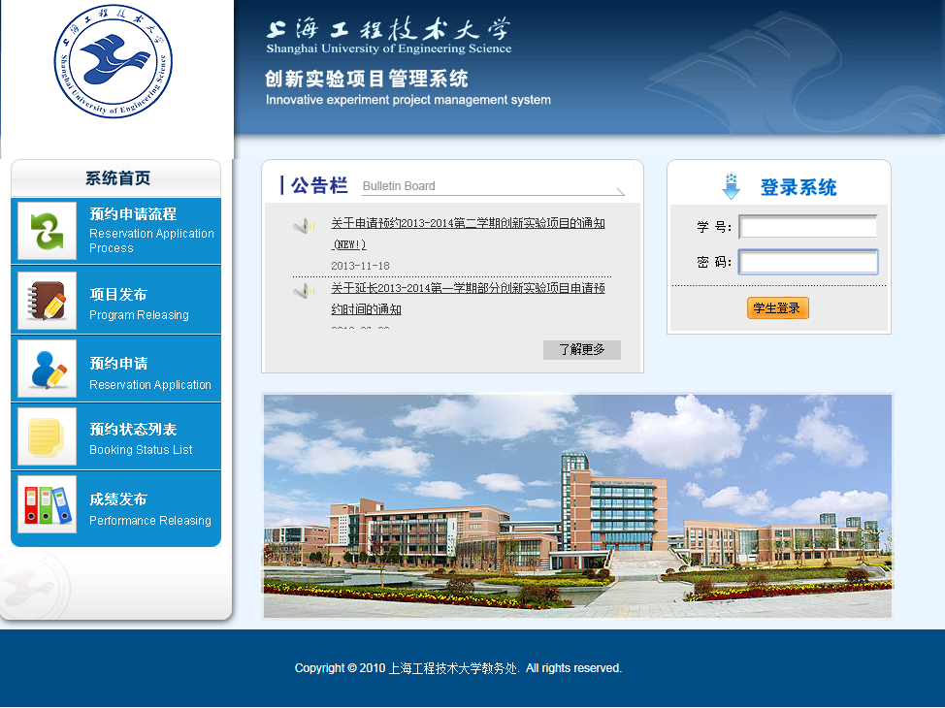
Task: Click the green arrows Reservation Application Process icon
Action: point(47,231)
